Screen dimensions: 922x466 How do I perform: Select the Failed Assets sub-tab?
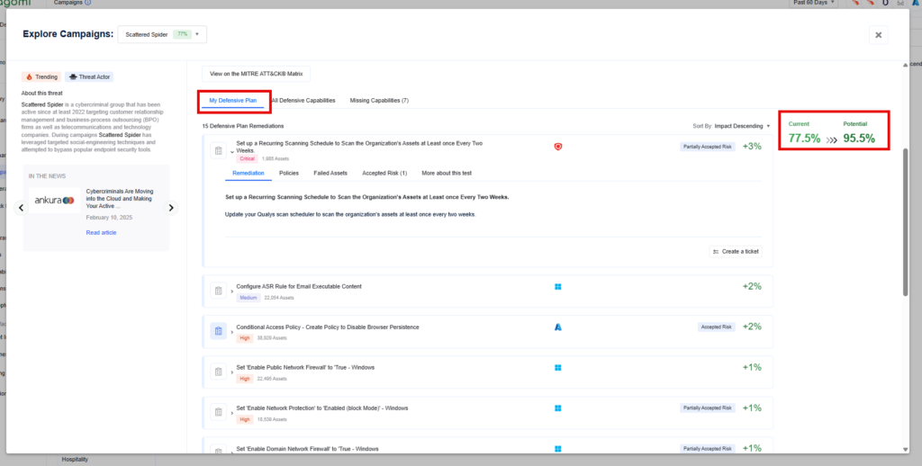coord(330,174)
